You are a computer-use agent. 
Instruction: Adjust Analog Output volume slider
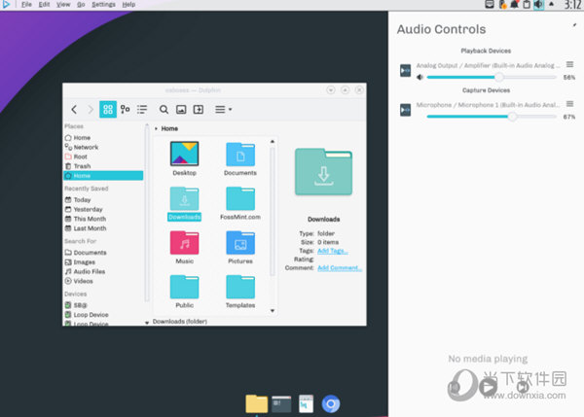coord(492,78)
